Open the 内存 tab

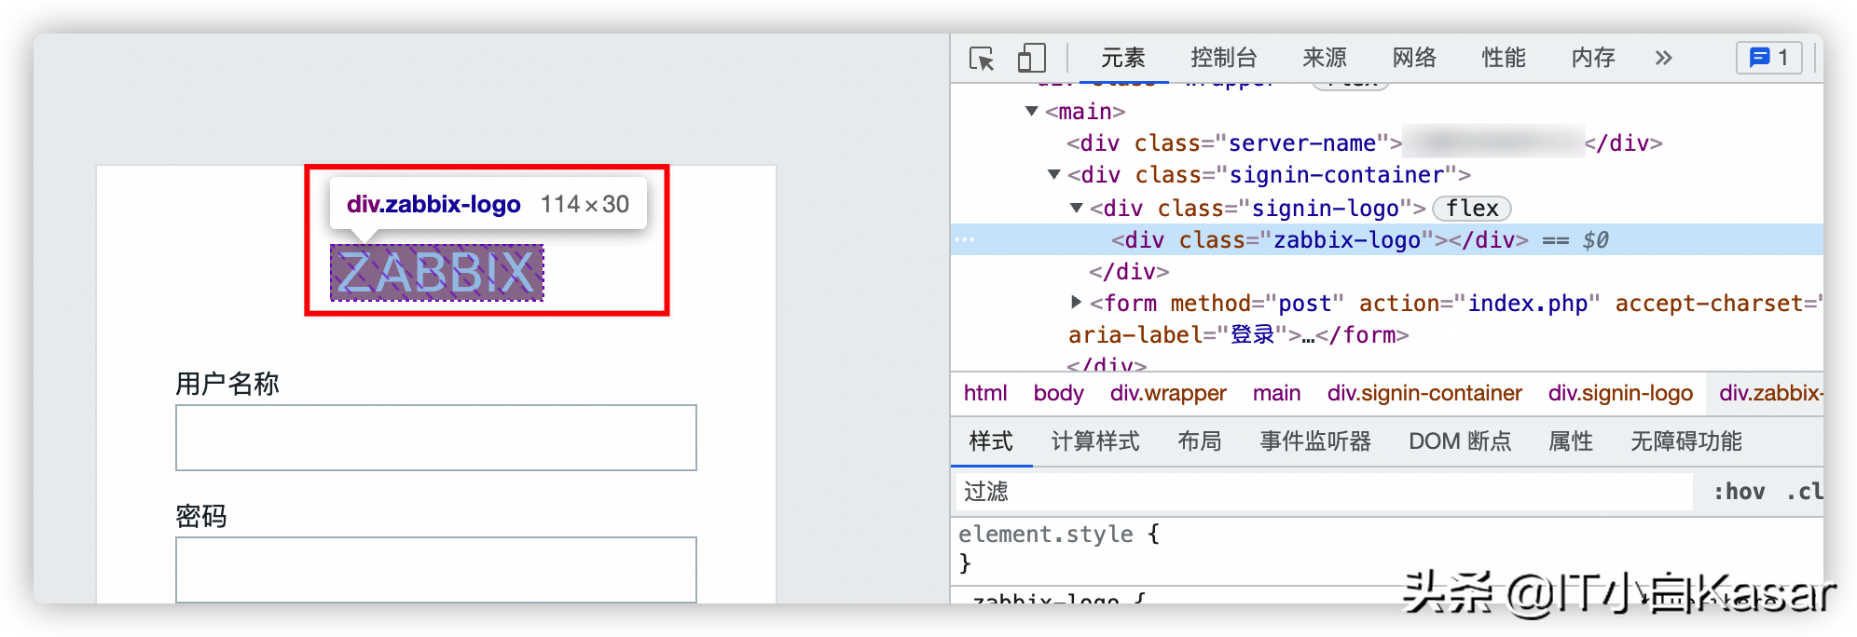click(x=1593, y=58)
